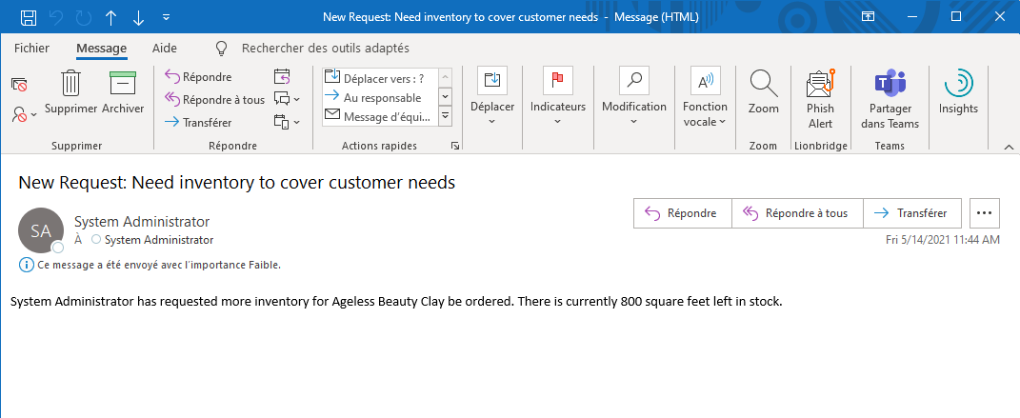Click the low importance info bar

point(150,265)
